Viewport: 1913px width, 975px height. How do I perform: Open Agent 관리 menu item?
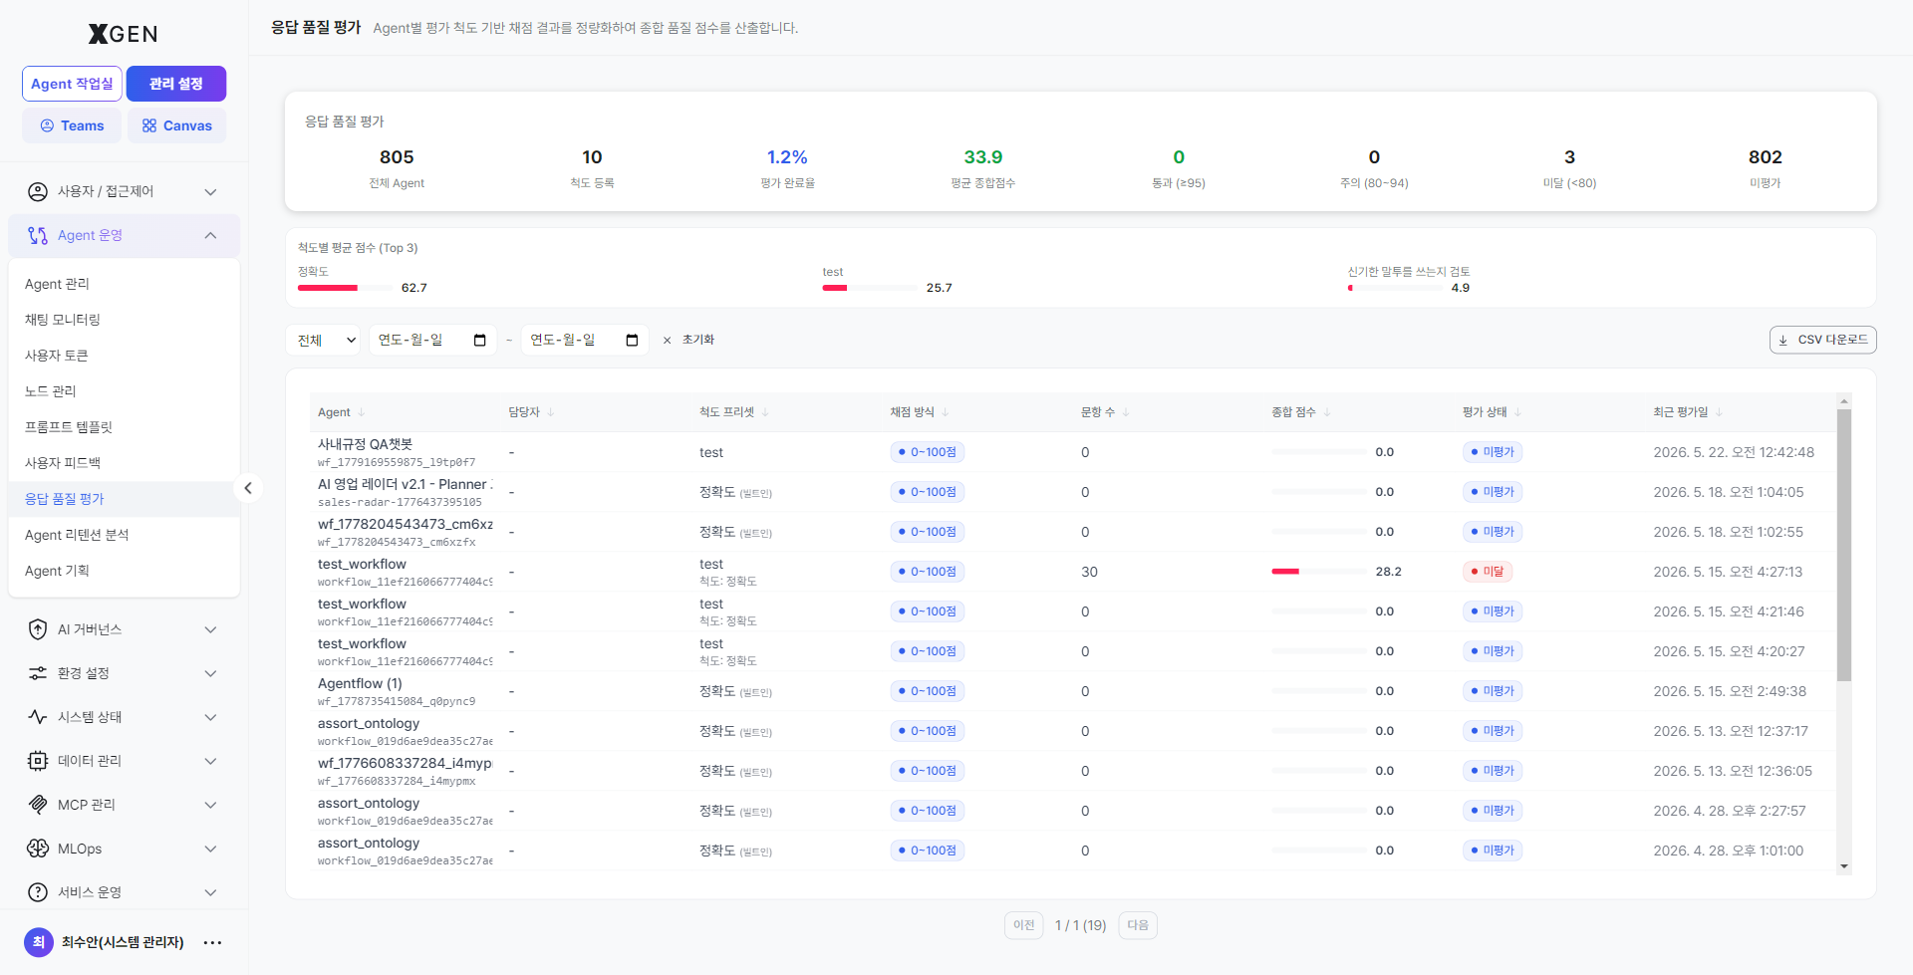coord(124,284)
